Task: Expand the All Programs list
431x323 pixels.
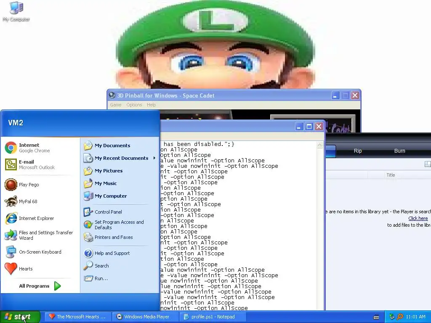Action: click(40, 286)
